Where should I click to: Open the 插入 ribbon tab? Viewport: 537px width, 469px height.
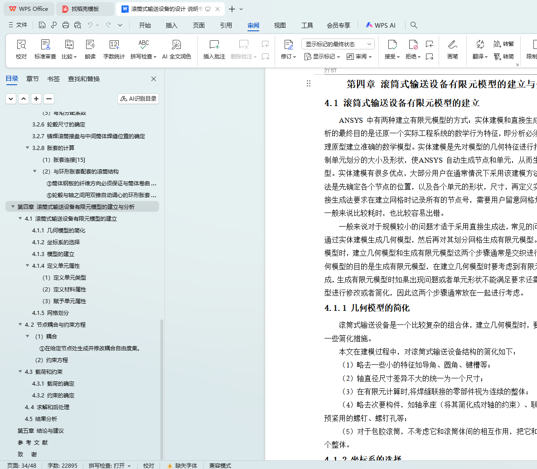pyautogui.click(x=171, y=25)
